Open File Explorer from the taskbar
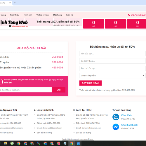The height and width of the screenshot is (146, 146). point(5,143)
